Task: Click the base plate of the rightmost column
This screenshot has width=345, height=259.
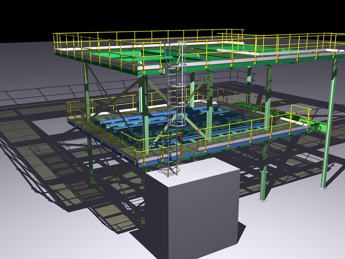Action: pyautogui.click(x=323, y=187)
